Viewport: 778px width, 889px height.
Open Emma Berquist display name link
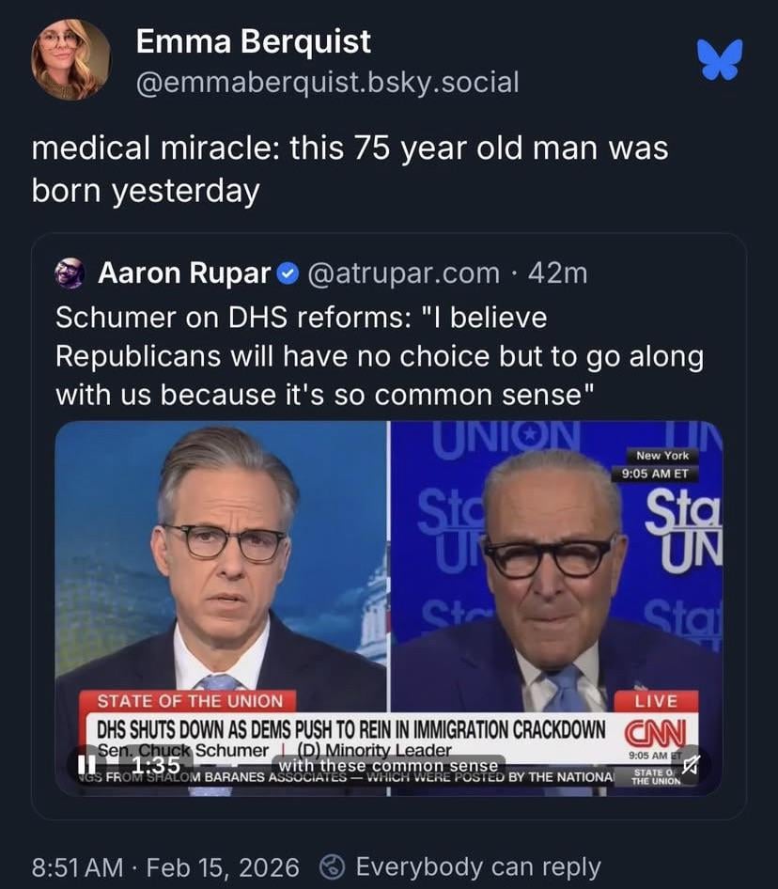coord(253,41)
